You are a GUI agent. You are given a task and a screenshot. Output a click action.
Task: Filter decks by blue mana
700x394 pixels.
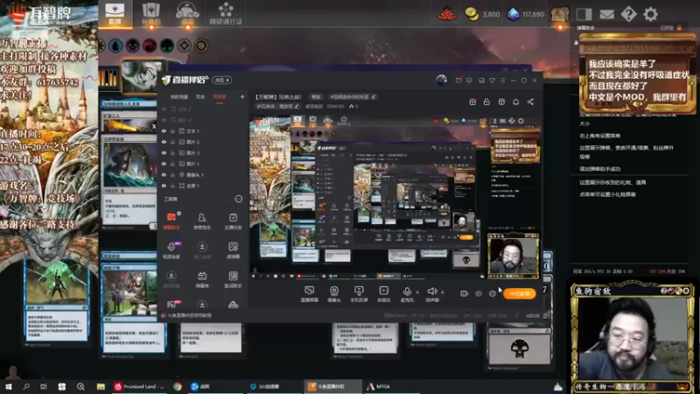(x=115, y=46)
